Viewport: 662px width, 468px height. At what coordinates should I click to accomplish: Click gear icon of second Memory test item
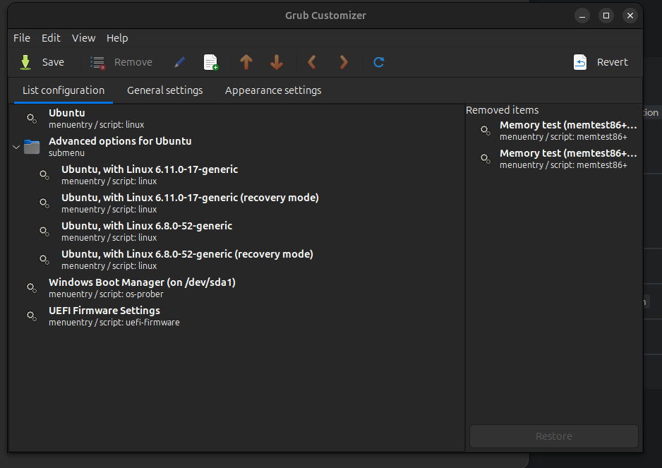pos(486,159)
